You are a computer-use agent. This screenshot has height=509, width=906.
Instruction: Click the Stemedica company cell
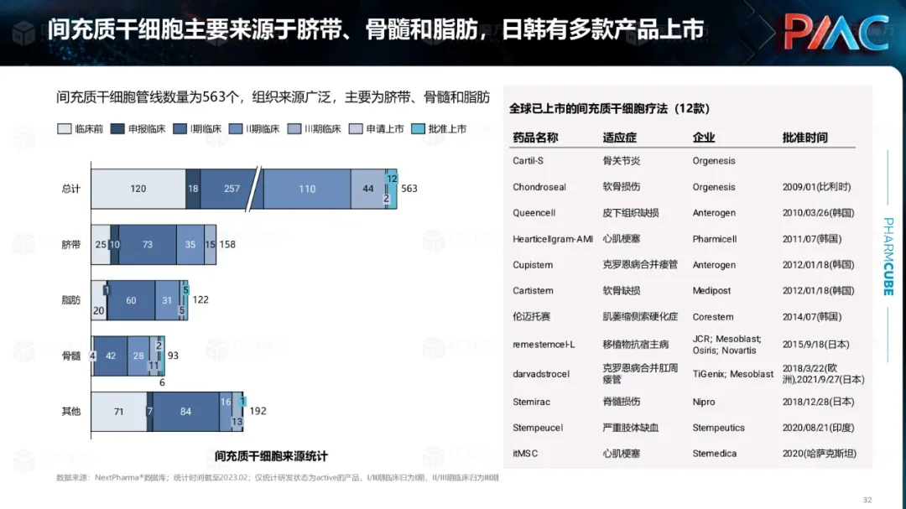pyautogui.click(x=715, y=454)
